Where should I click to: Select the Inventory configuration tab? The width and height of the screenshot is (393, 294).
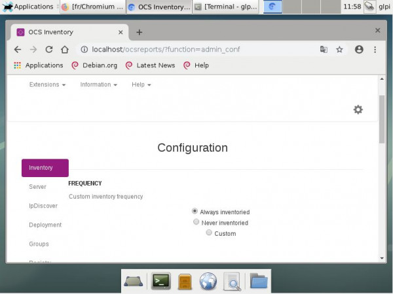tap(45, 168)
